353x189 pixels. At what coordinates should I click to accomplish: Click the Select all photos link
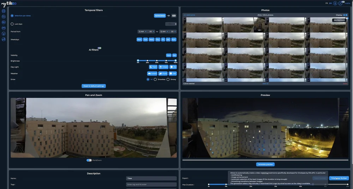265,84
